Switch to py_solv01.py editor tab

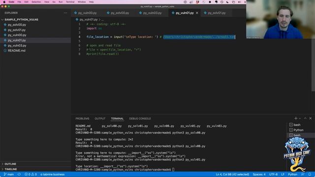pyautogui.click(x=217, y=13)
